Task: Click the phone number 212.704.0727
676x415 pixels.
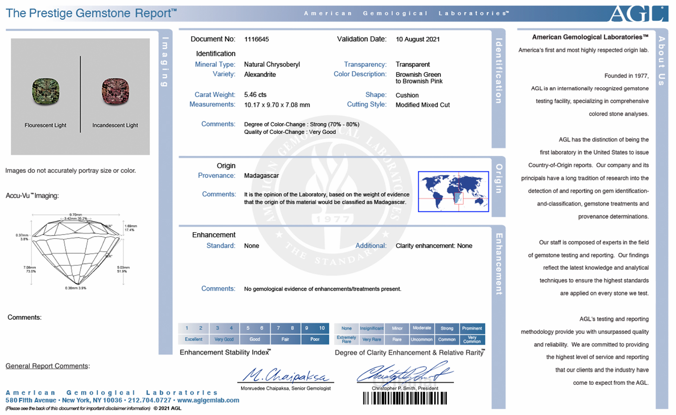Action: pos(150,400)
